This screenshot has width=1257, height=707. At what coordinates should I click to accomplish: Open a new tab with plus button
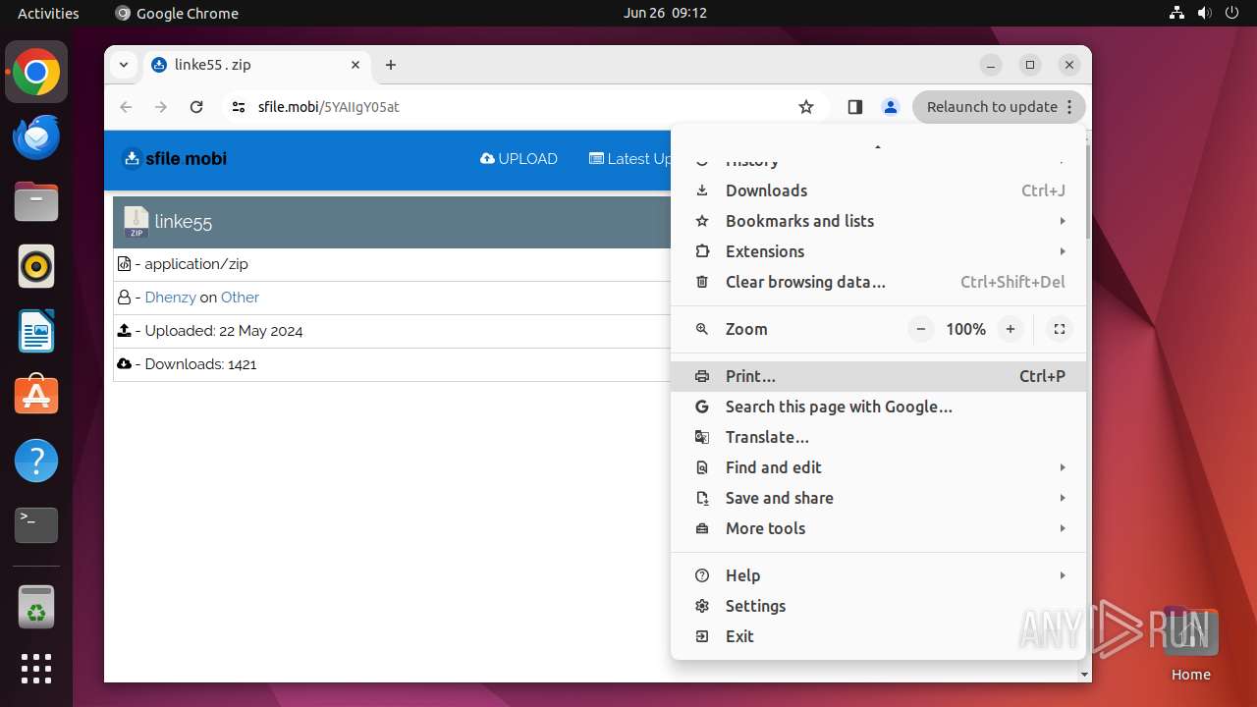tap(391, 65)
